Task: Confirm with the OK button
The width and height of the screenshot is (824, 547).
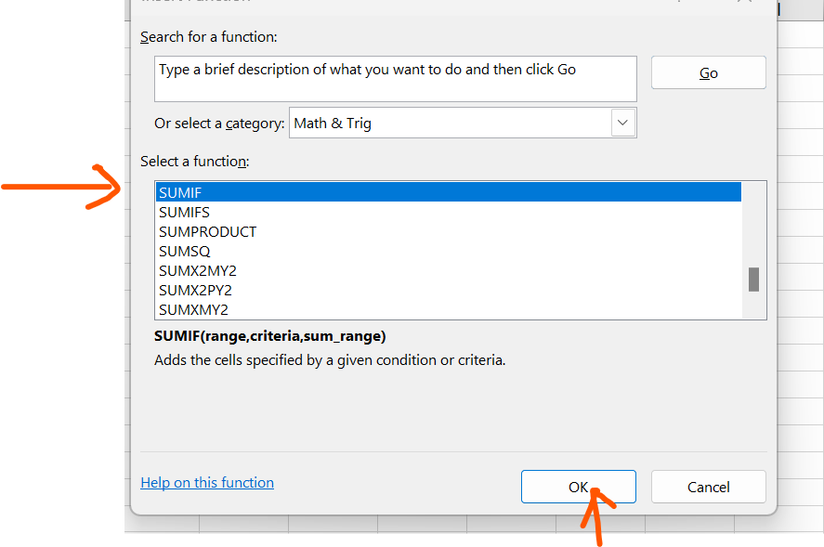Action: (578, 487)
